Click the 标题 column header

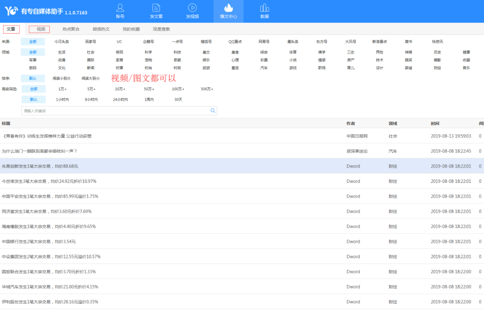tap(6, 124)
